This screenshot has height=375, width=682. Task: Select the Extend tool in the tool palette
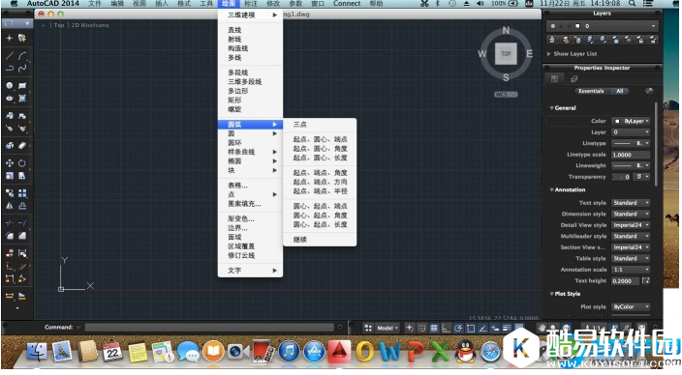coord(22,223)
